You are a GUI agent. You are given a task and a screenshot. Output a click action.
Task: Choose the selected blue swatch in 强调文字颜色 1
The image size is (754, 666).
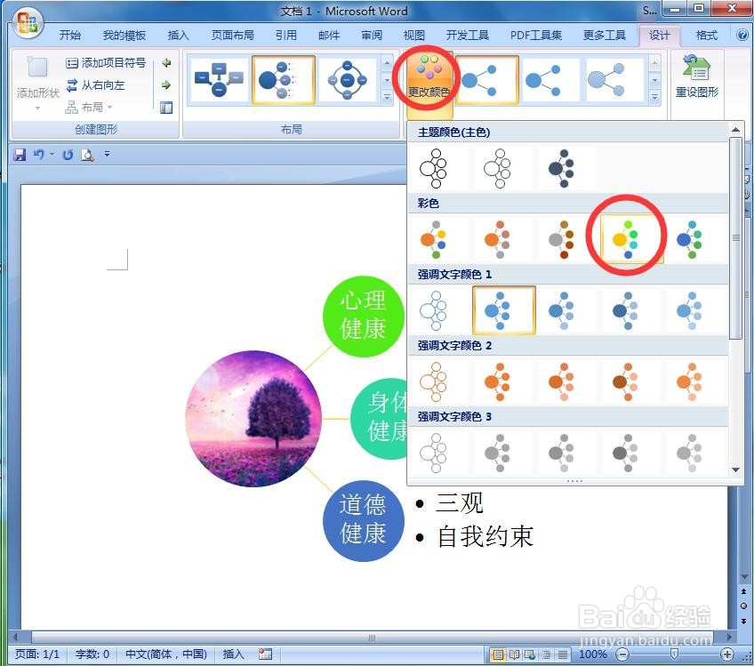click(x=503, y=310)
